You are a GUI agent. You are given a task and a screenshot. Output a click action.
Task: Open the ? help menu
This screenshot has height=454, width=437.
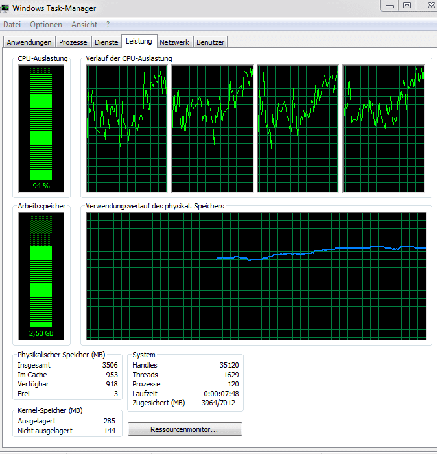(x=108, y=25)
